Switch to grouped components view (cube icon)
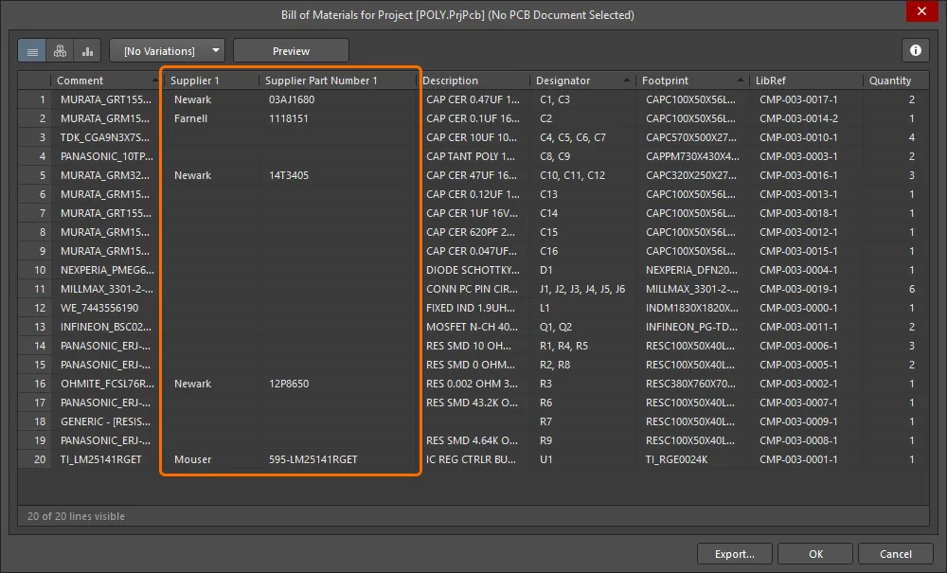Image resolution: width=947 pixels, height=573 pixels. 60,49
